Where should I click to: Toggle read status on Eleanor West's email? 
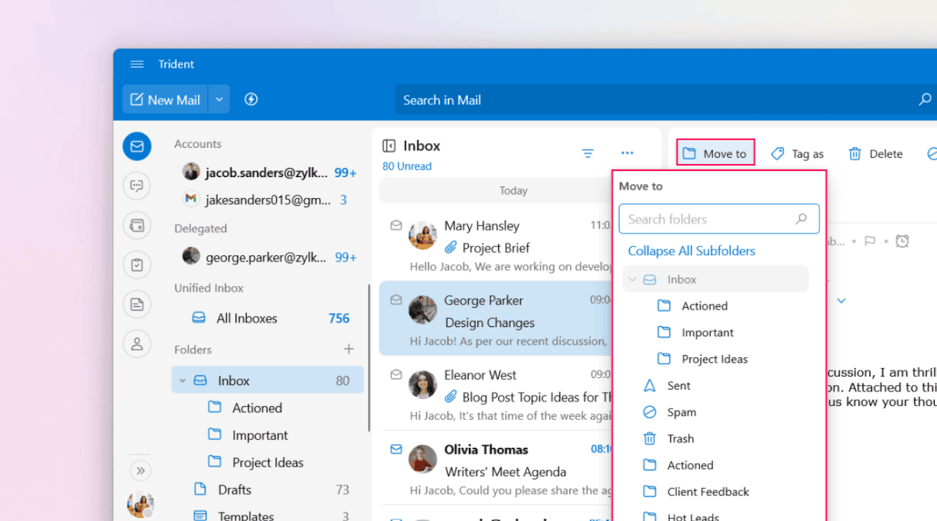click(396, 375)
